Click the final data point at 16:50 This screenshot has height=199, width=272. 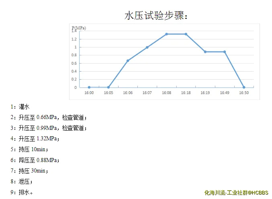(244, 87)
